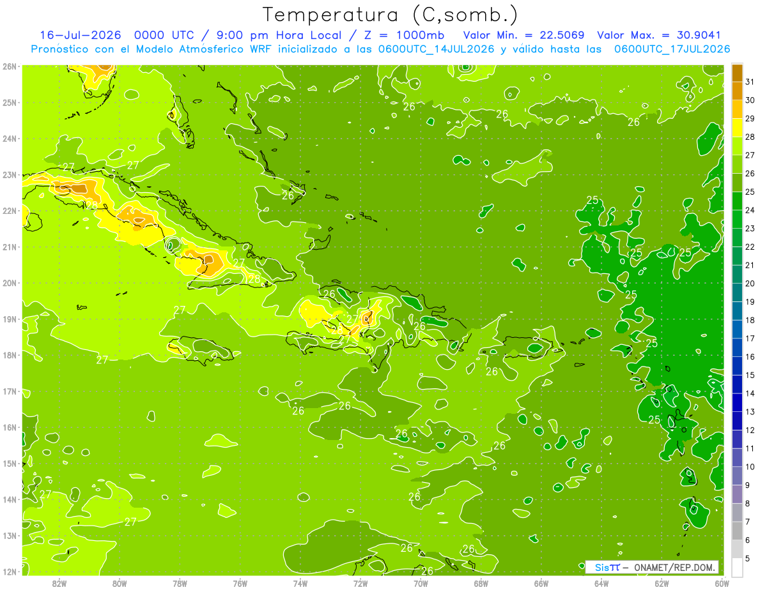Click the 78W longitude axis label

[180, 583]
